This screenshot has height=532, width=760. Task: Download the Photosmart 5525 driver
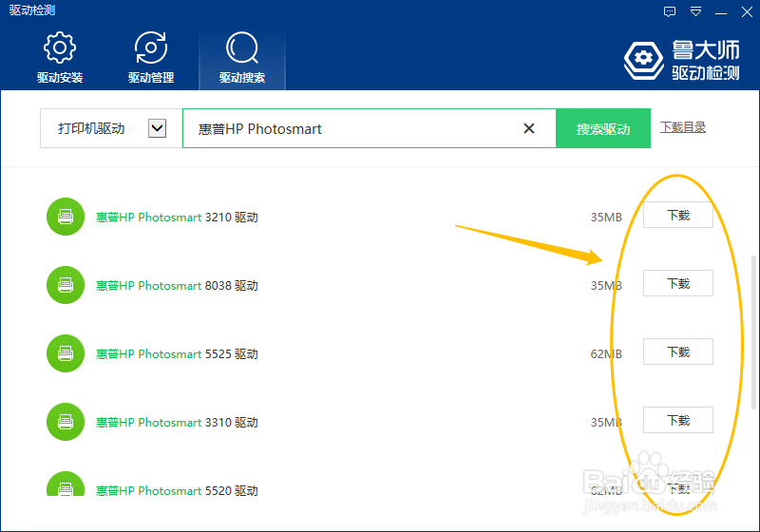coord(678,351)
